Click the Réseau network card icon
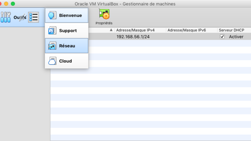This screenshot has height=141, width=251. point(52,46)
